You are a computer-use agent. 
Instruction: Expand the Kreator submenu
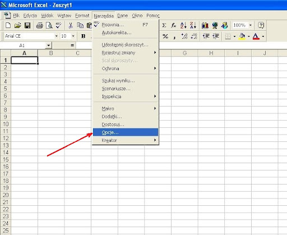pyautogui.click(x=126, y=140)
